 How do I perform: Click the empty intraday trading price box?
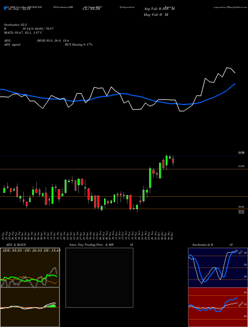click(99, 277)
